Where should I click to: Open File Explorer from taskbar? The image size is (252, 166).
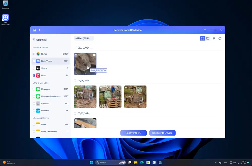[x=136, y=162]
